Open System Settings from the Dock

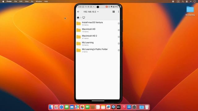(x=134, y=107)
